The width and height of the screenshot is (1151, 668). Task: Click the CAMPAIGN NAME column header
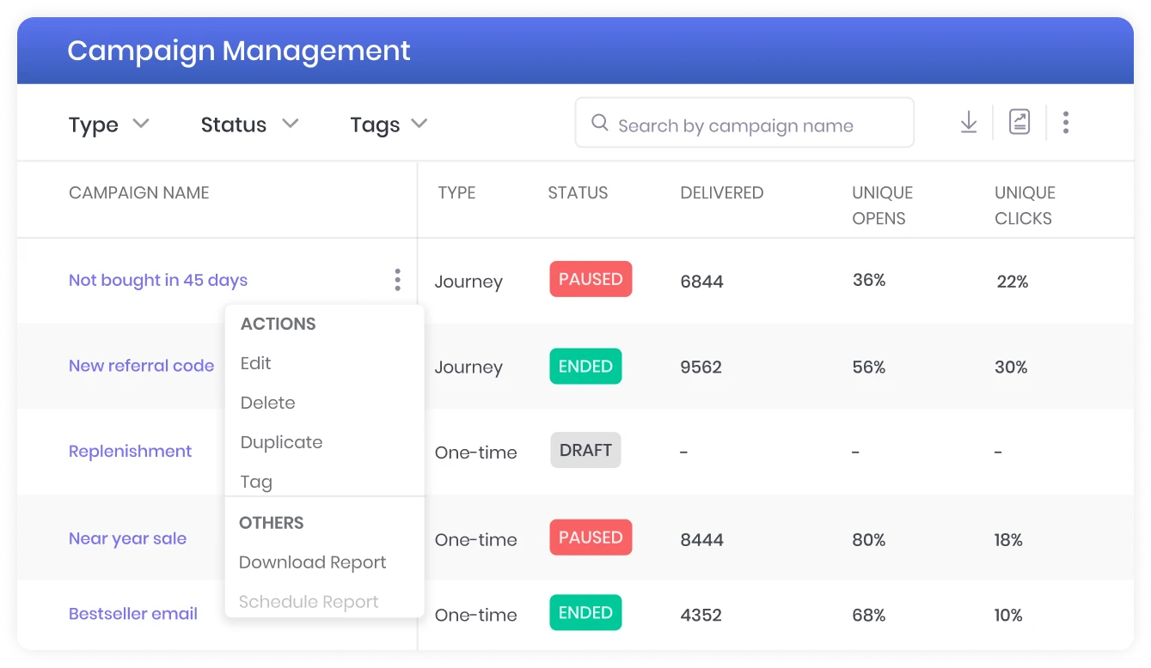tap(139, 193)
